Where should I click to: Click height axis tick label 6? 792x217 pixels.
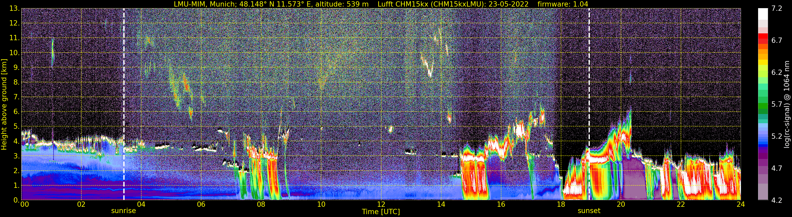click(16, 112)
